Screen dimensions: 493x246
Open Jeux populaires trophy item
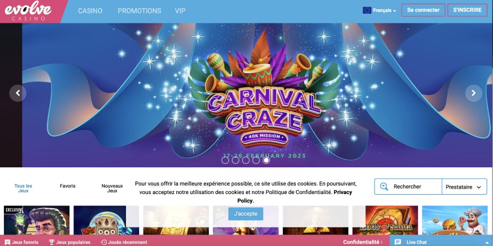(70, 242)
